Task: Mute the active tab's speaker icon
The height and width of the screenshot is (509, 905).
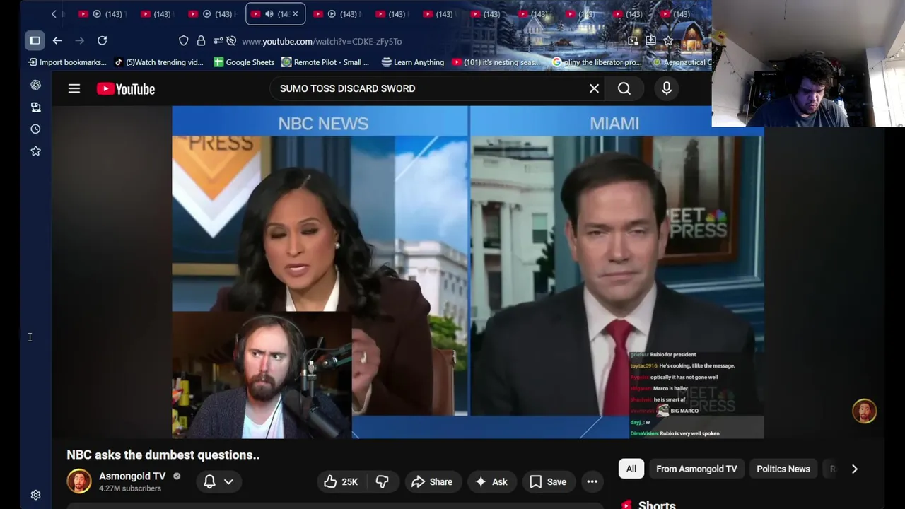Action: [x=269, y=14]
